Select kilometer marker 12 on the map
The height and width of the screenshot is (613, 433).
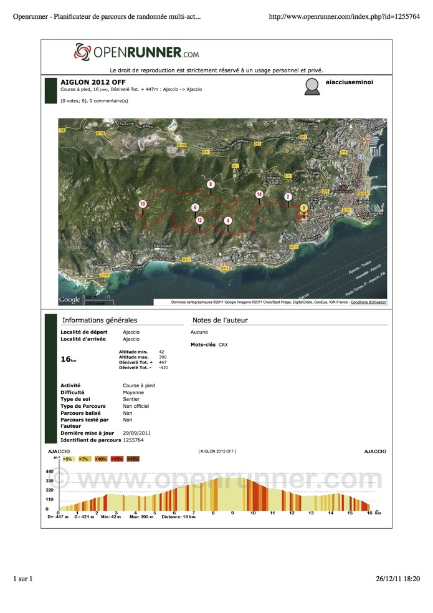click(x=199, y=221)
